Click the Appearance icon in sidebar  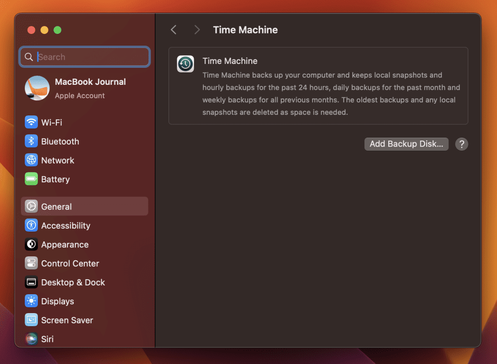pos(32,245)
